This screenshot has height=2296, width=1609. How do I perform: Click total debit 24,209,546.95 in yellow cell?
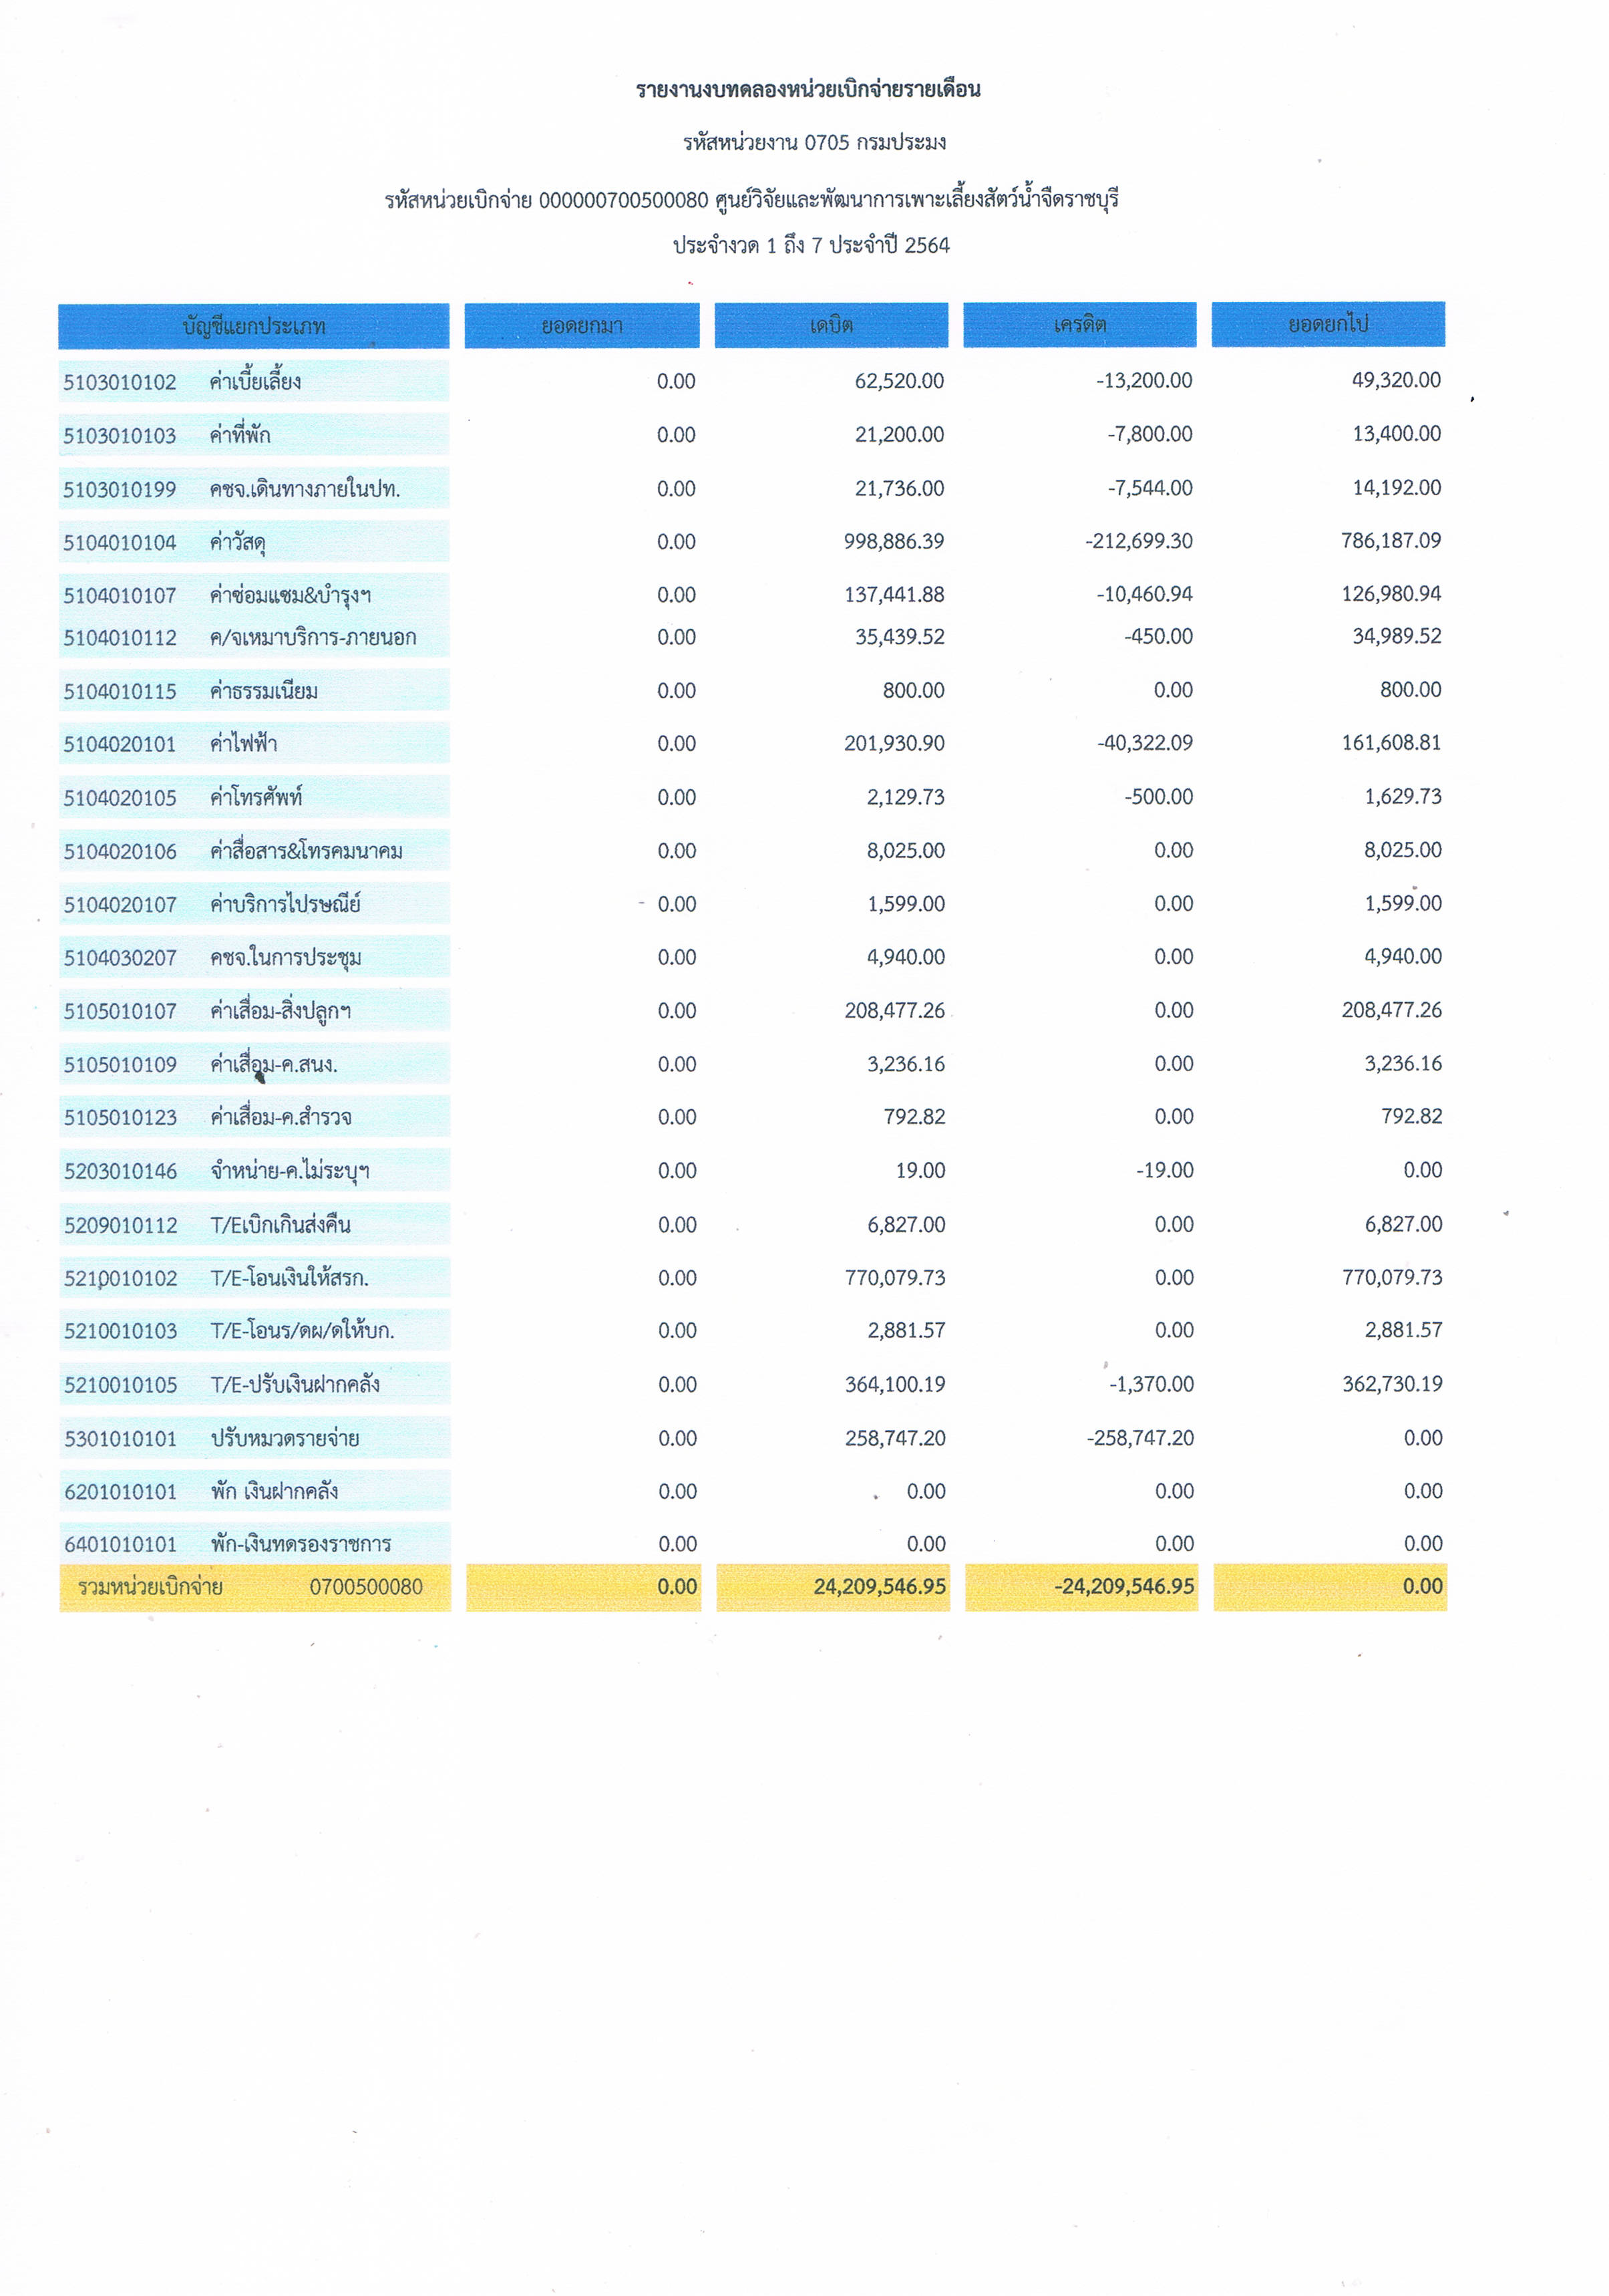880,1587
